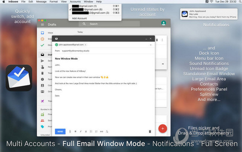
Task: Remove formatting in compose toolbar
Action: pos(107,132)
